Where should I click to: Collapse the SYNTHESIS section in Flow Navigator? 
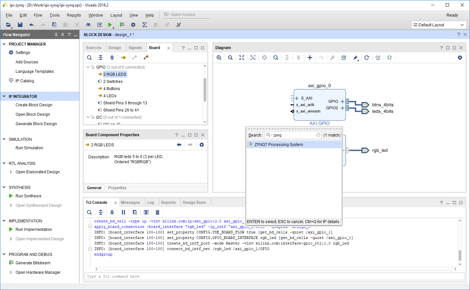(x=4, y=187)
